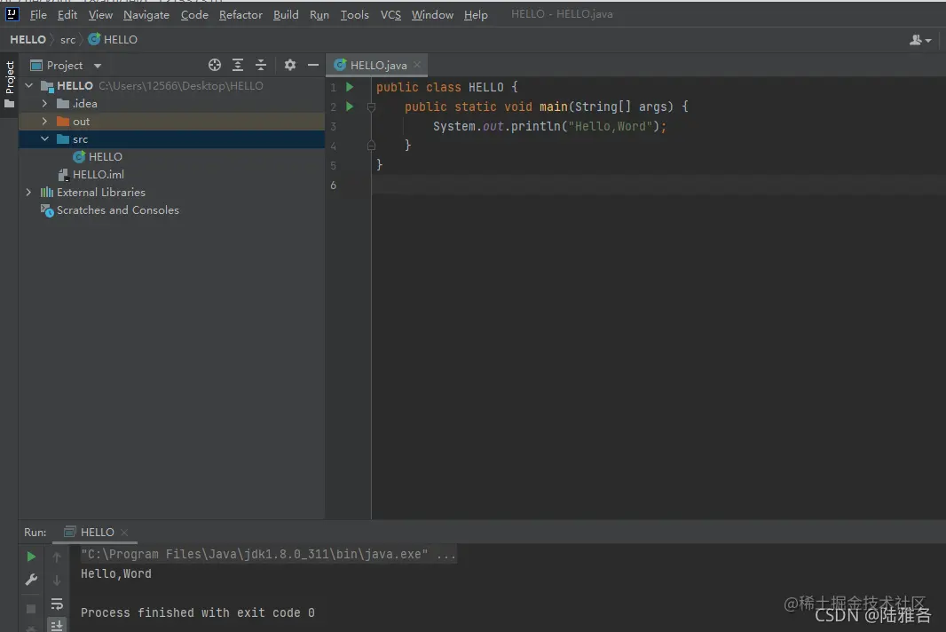Click run gutter arrow on line 1

coord(350,87)
